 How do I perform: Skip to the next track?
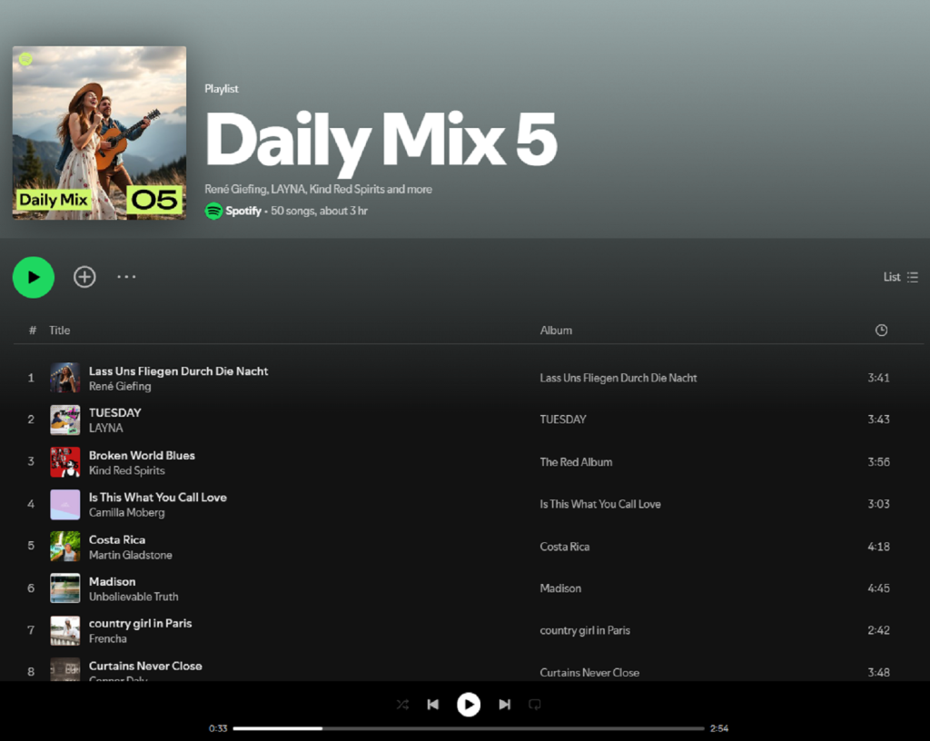coord(505,705)
